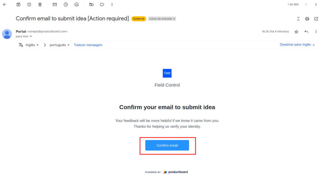Reply using the arrow icon
Image resolution: width=322 pixels, height=185 pixels.
tap(306, 32)
